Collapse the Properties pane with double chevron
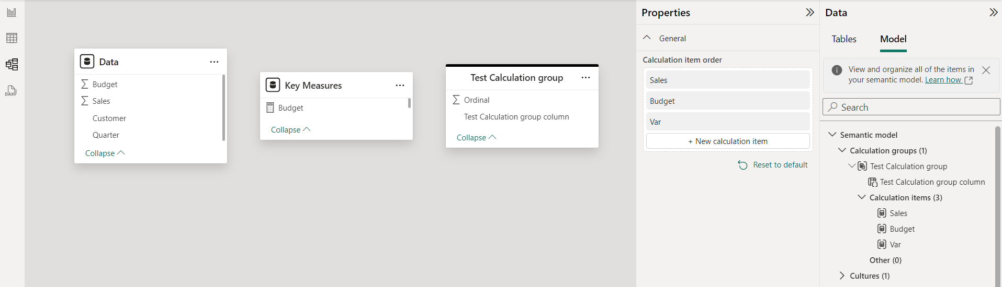The height and width of the screenshot is (287, 1002). [810, 13]
